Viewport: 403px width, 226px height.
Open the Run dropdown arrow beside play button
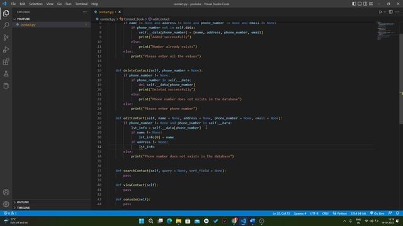pos(385,12)
